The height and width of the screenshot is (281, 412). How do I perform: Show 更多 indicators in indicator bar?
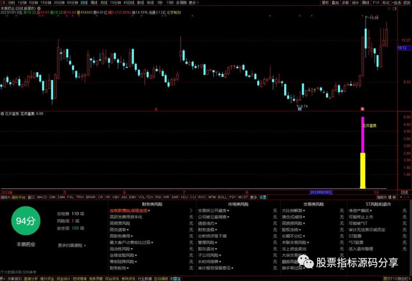coord(254,197)
